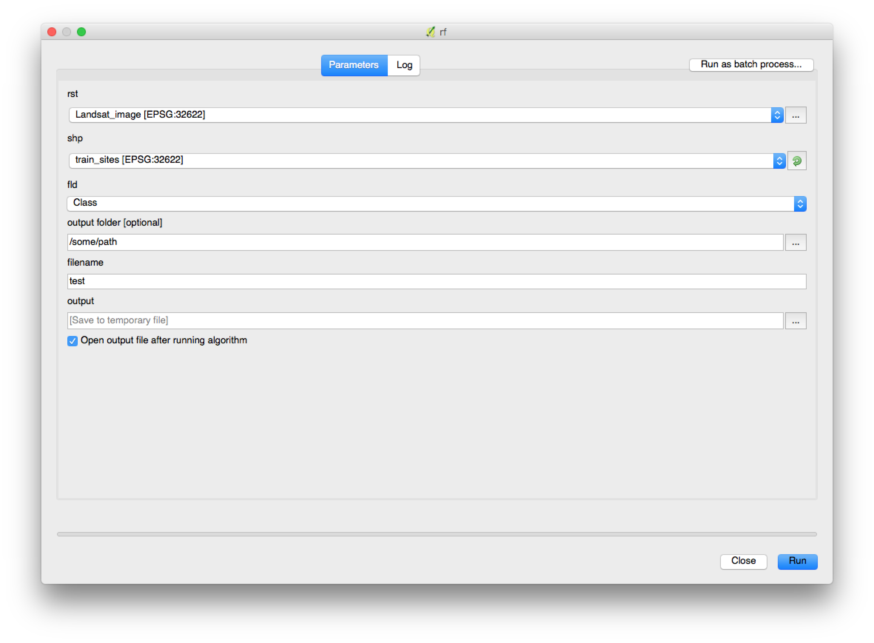Viewport: 874px width, 643px height.
Task: Switch to the Log tab
Action: (x=405, y=64)
